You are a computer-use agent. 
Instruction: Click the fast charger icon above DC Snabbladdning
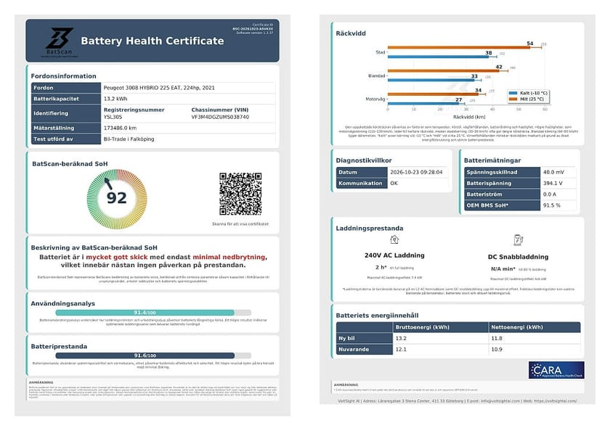pyautogui.click(x=518, y=239)
